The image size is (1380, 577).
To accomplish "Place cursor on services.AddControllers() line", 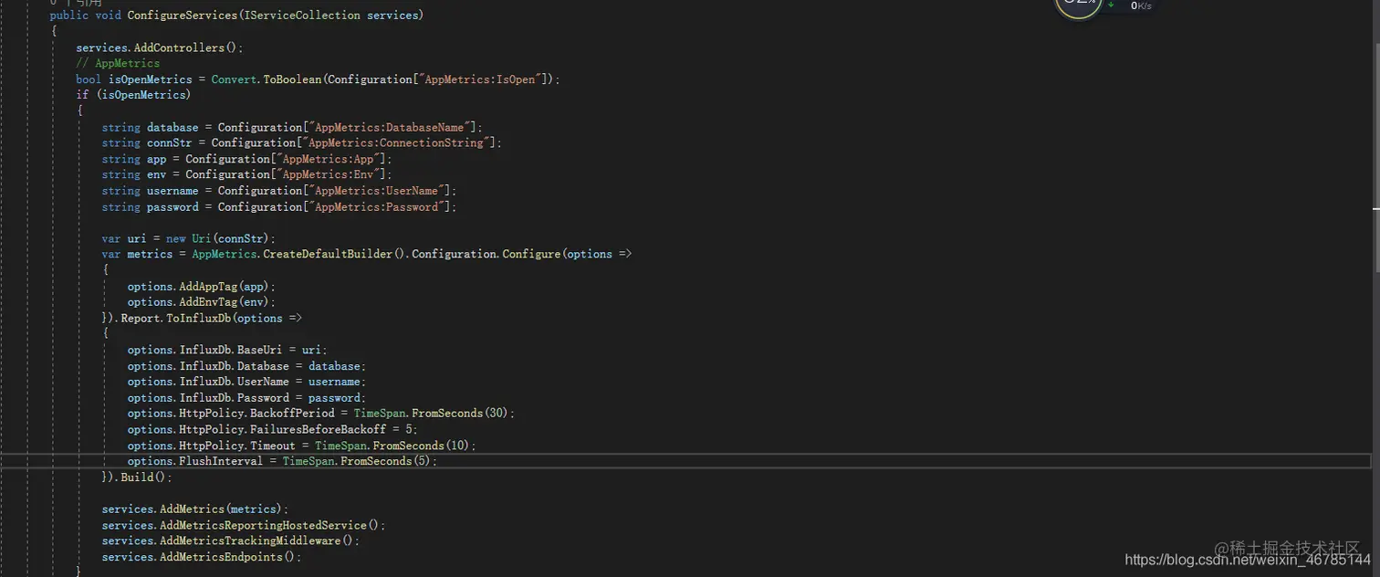I will click(x=160, y=47).
